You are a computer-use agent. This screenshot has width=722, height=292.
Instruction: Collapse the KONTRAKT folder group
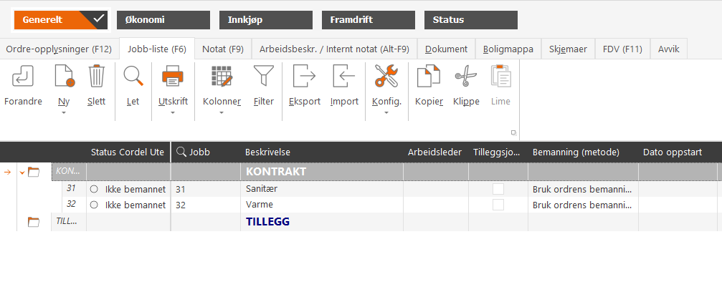coord(22,172)
